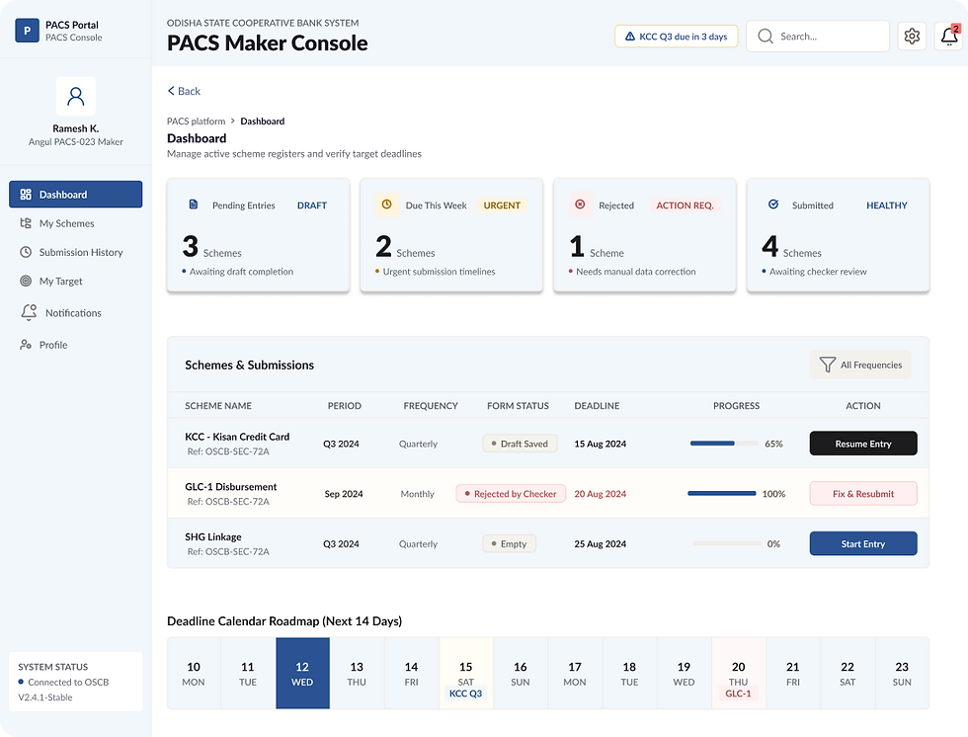The width and height of the screenshot is (968, 737).
Task: Click KCC - Kisan Credit Card scheme name
Action: [237, 437]
